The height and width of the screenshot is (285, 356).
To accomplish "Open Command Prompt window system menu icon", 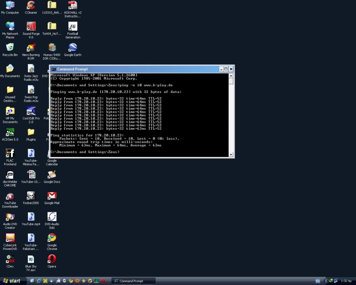I will click(x=54, y=69).
